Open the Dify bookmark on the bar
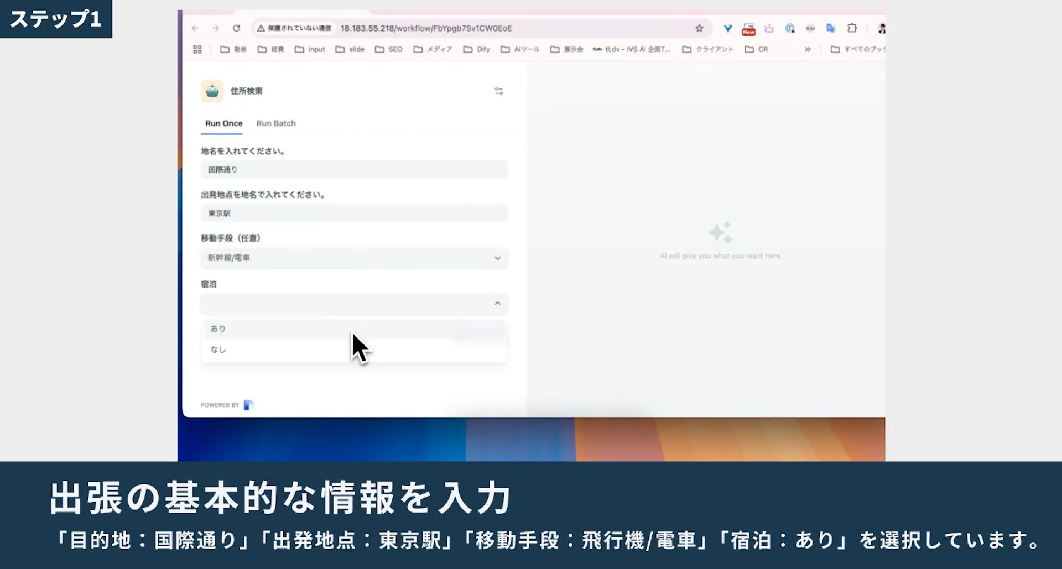The height and width of the screenshot is (569, 1062). [x=476, y=49]
